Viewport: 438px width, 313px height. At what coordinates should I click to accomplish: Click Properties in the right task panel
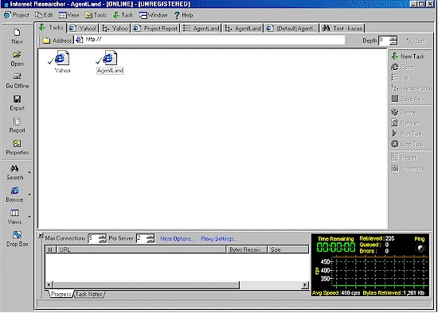click(408, 168)
